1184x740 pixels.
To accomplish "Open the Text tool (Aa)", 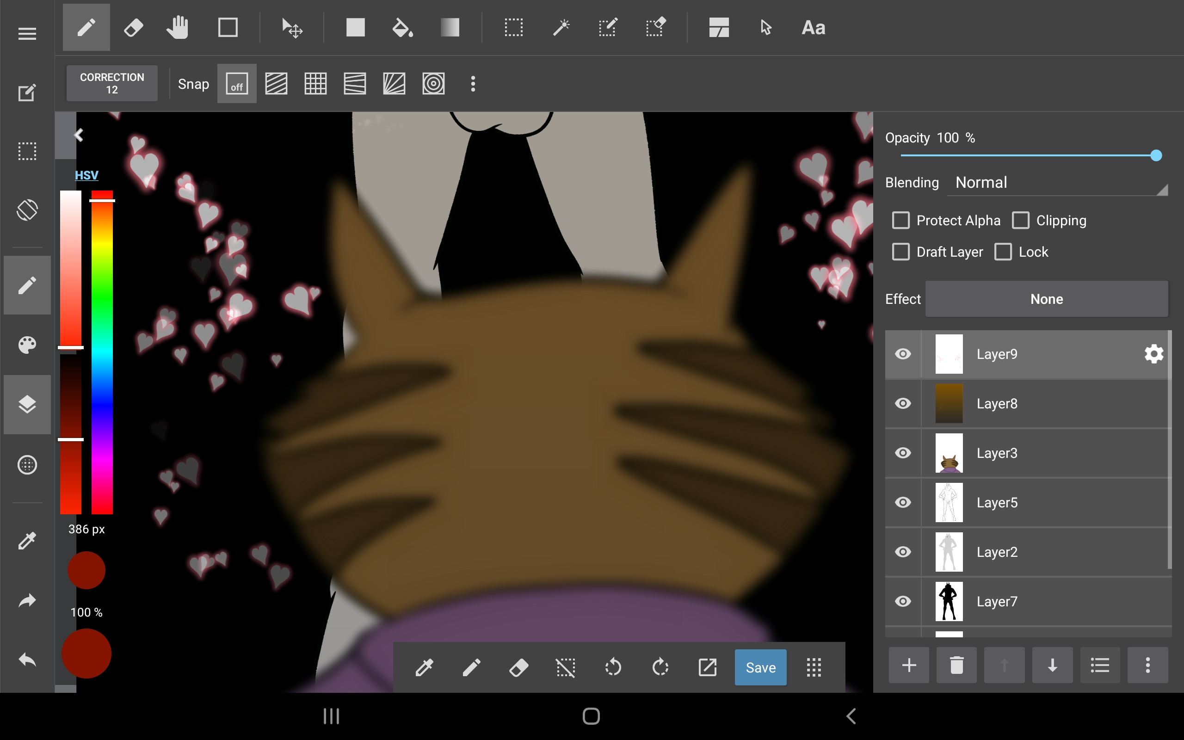I will click(x=813, y=28).
